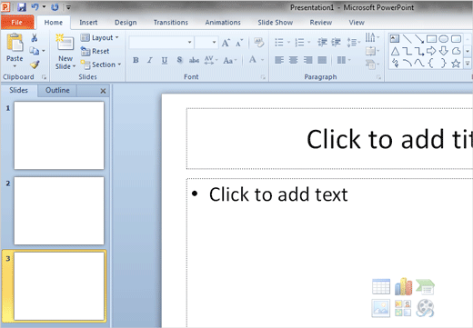The width and height of the screenshot is (473, 328).
Task: Switch to the Animations tab
Action: coord(223,23)
